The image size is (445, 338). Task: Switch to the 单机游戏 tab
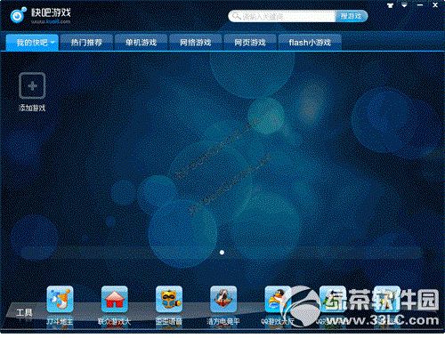click(141, 43)
